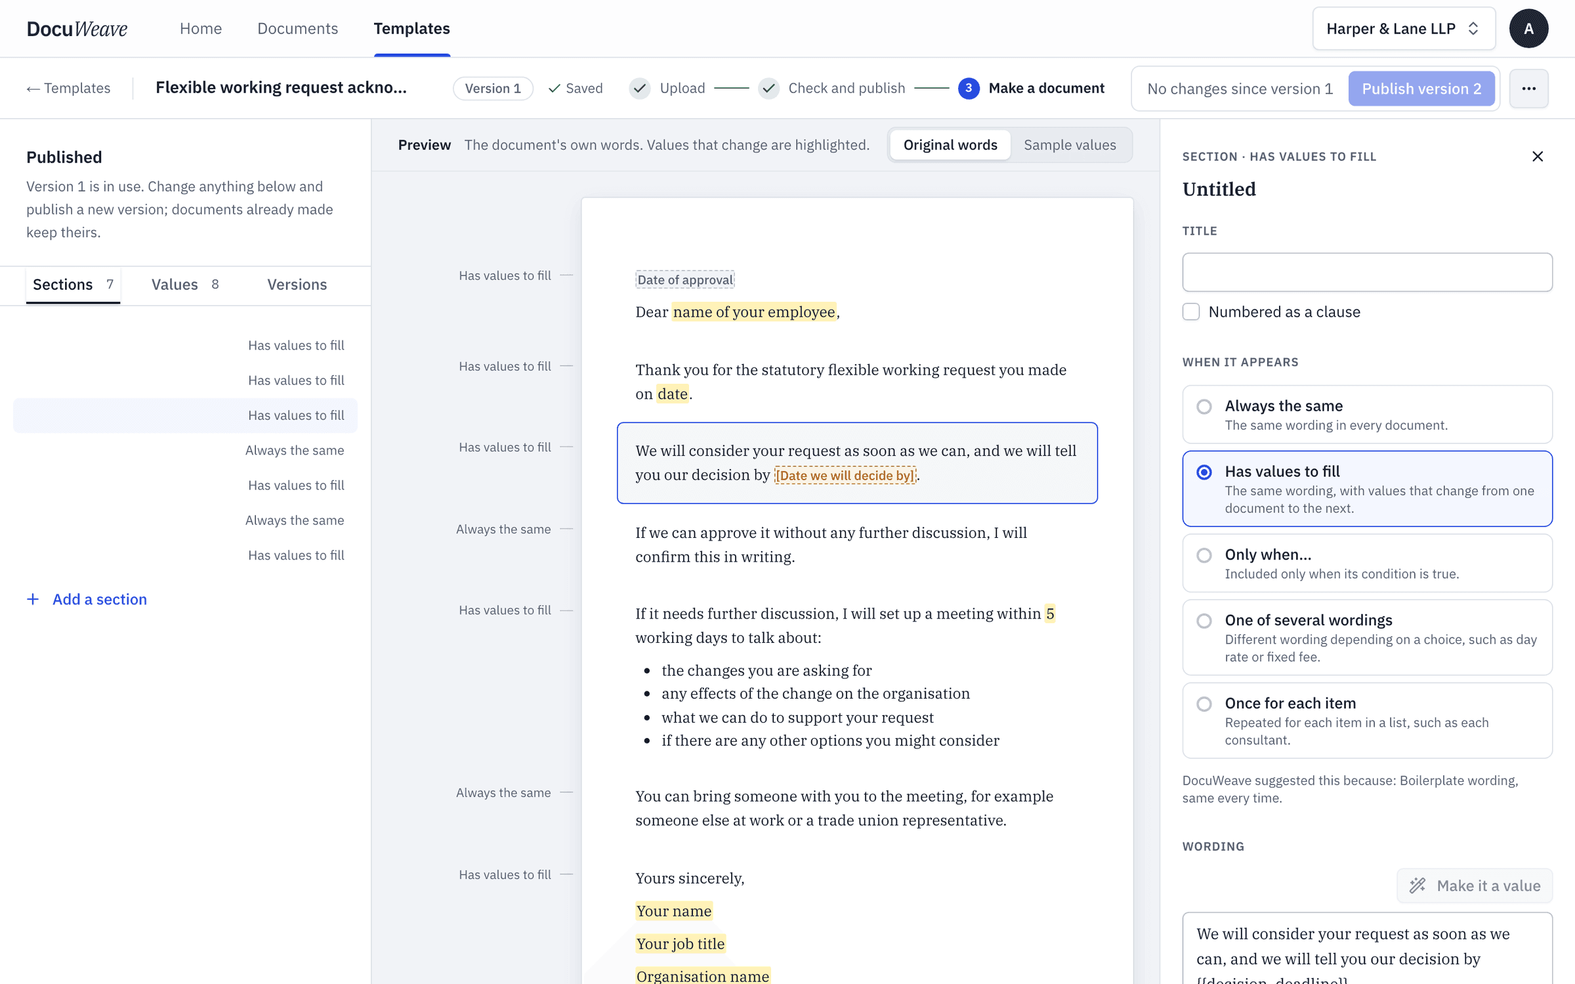Screen dimensions: 1575x984
Task: Click the highlighted Your name value
Action: pos(674,911)
